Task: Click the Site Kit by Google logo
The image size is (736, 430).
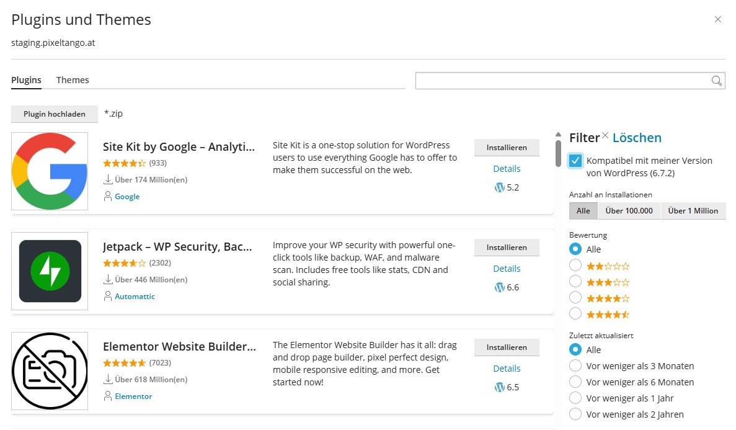Action: [50, 171]
